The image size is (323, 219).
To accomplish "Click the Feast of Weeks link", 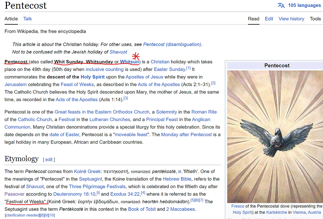I will tap(77, 85).
